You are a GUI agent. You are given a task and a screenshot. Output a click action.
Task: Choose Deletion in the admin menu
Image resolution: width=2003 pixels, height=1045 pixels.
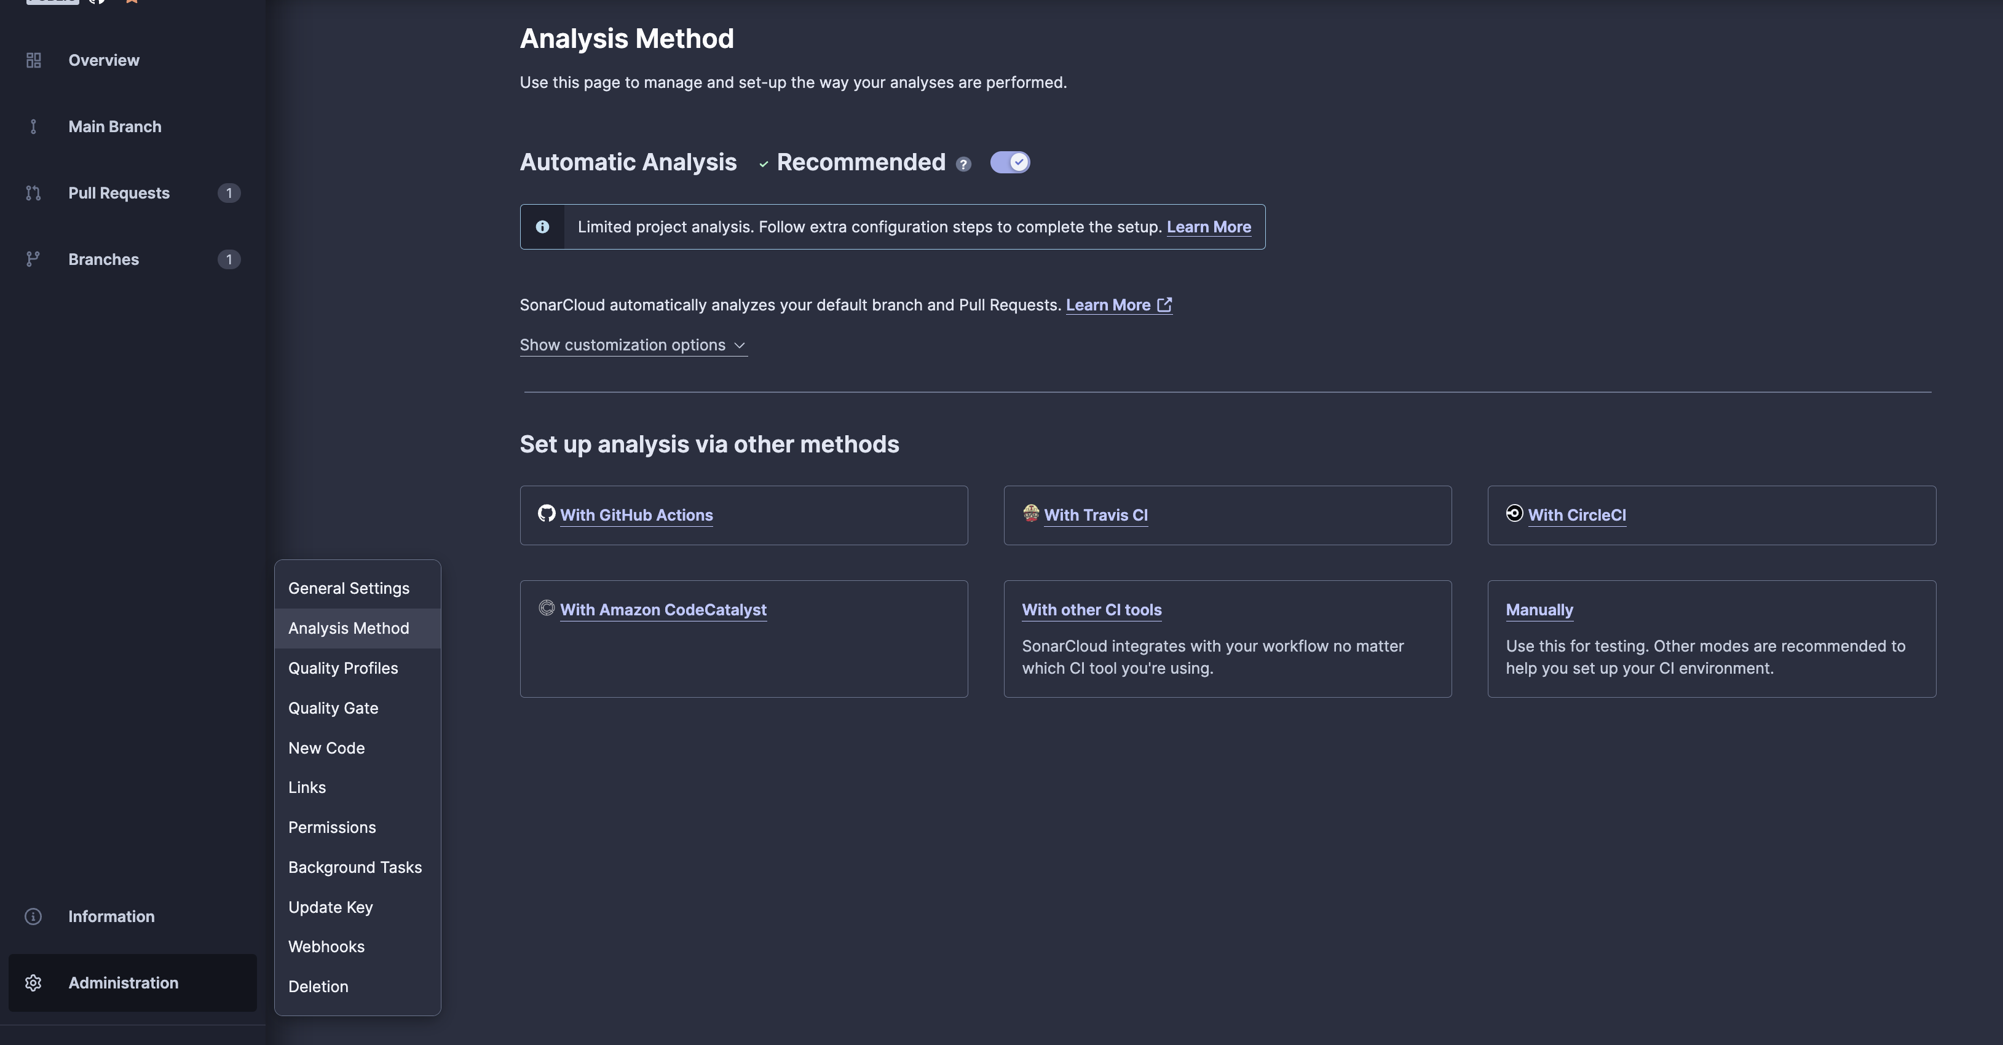318,986
